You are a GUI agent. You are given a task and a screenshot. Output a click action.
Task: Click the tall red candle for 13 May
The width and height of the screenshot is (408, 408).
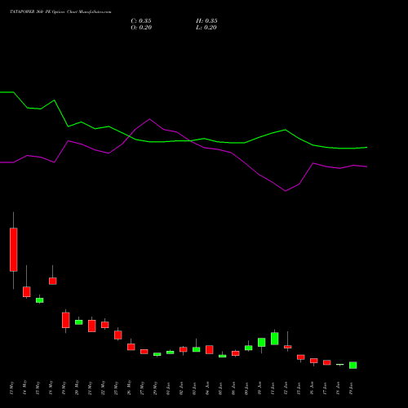(14, 250)
